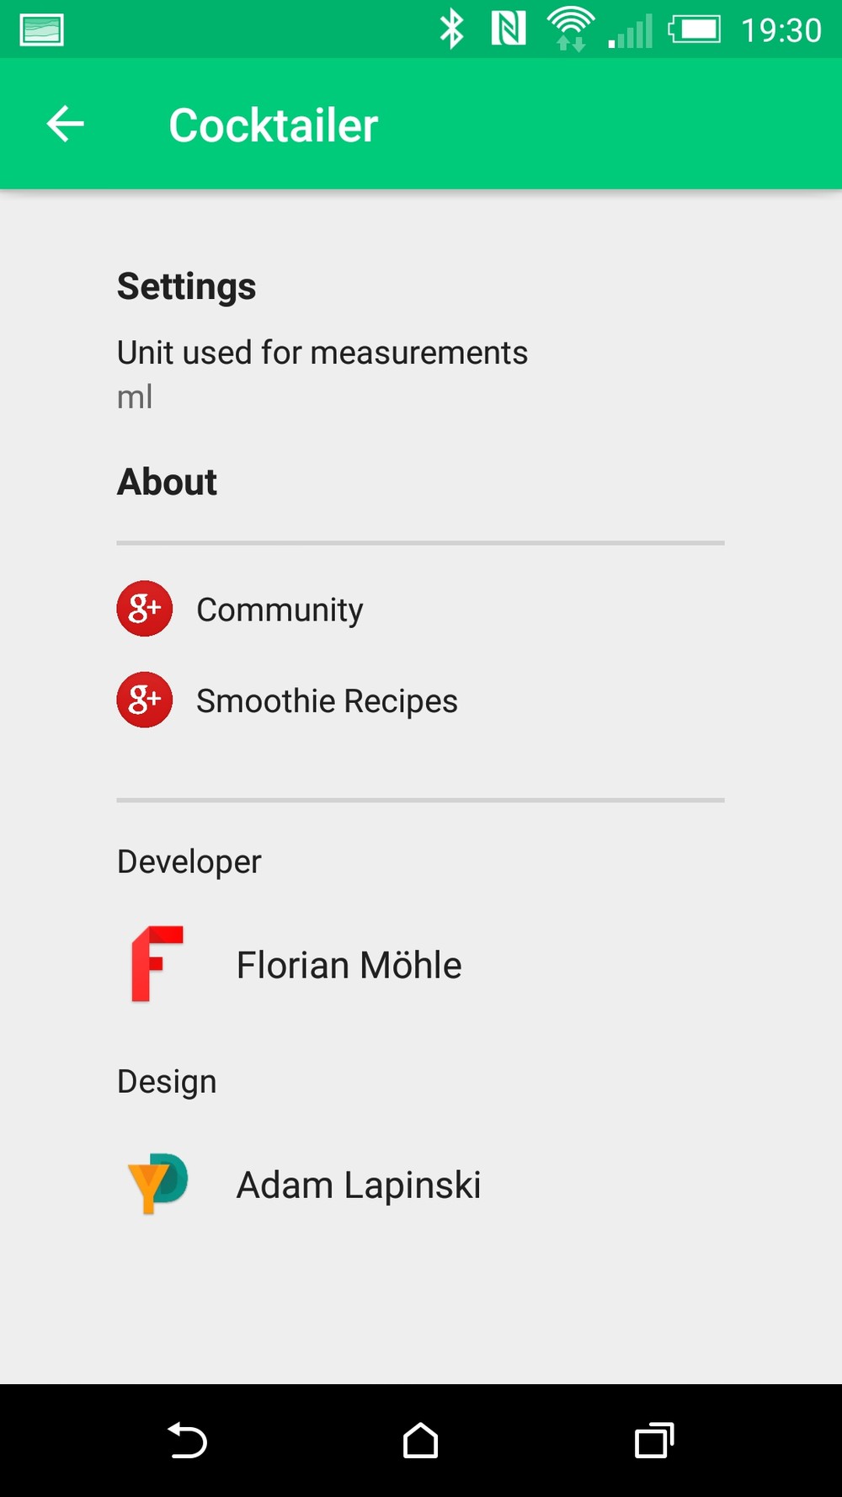The height and width of the screenshot is (1497, 842).
Task: Tap the current unit value ml
Action: [135, 397]
